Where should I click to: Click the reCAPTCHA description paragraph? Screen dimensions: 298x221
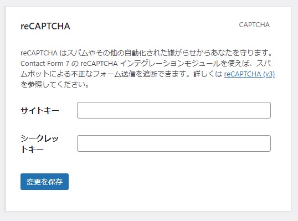click(x=147, y=69)
